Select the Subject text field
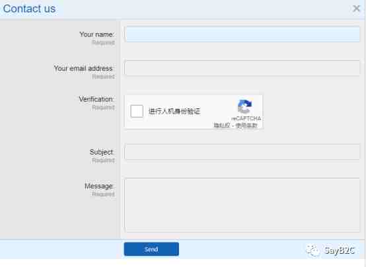The image size is (366, 267). pos(242,152)
